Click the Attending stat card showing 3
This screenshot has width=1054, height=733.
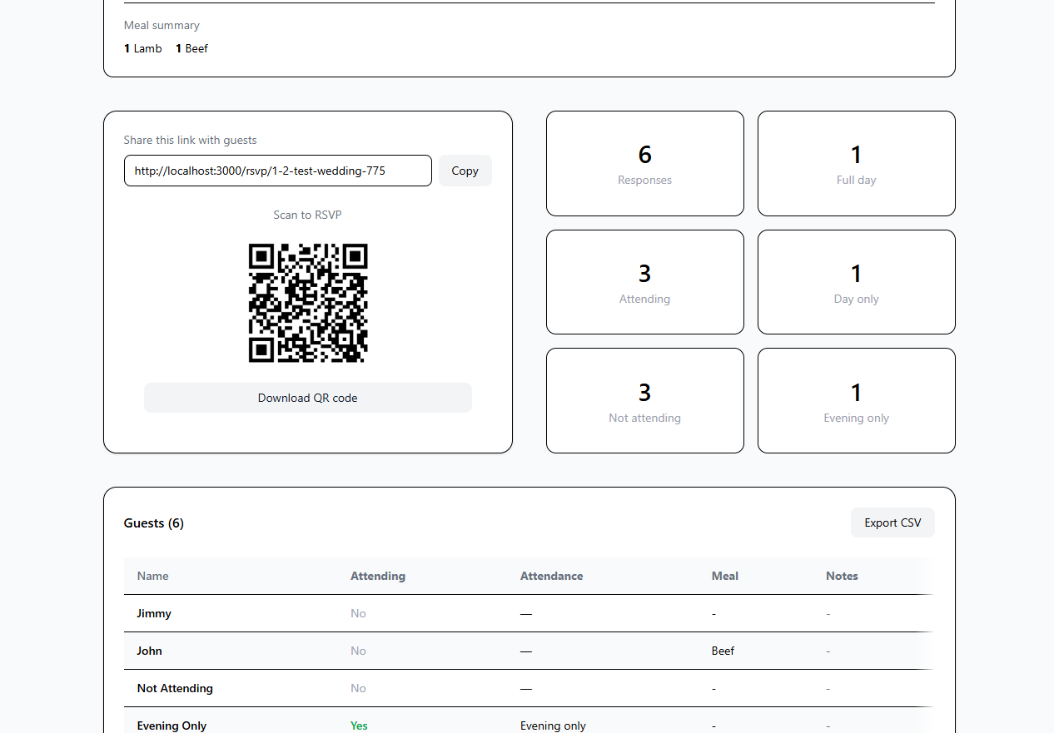[644, 281]
